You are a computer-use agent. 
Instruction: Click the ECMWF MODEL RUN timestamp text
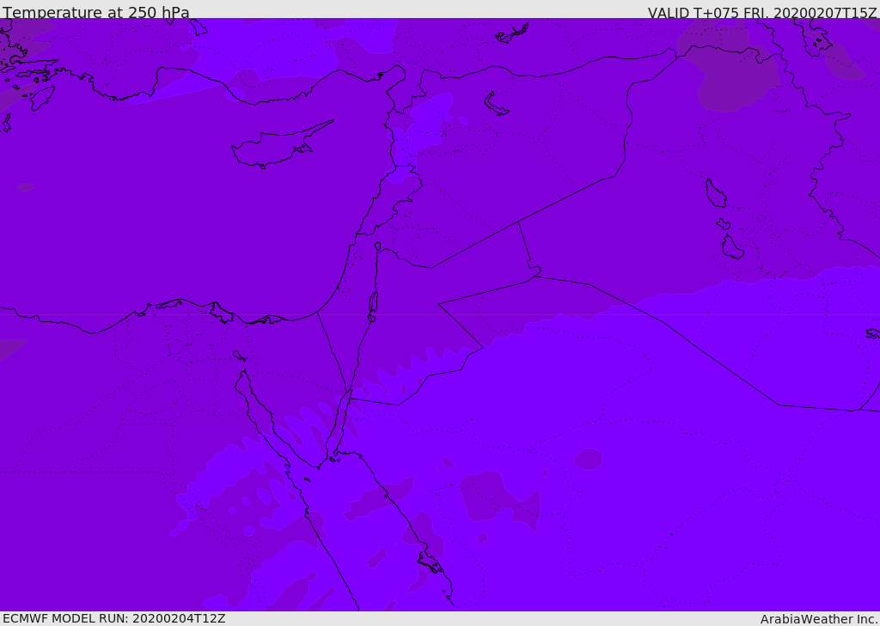(113, 618)
